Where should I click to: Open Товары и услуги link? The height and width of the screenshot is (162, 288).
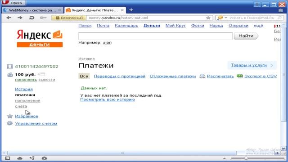click(x=249, y=65)
